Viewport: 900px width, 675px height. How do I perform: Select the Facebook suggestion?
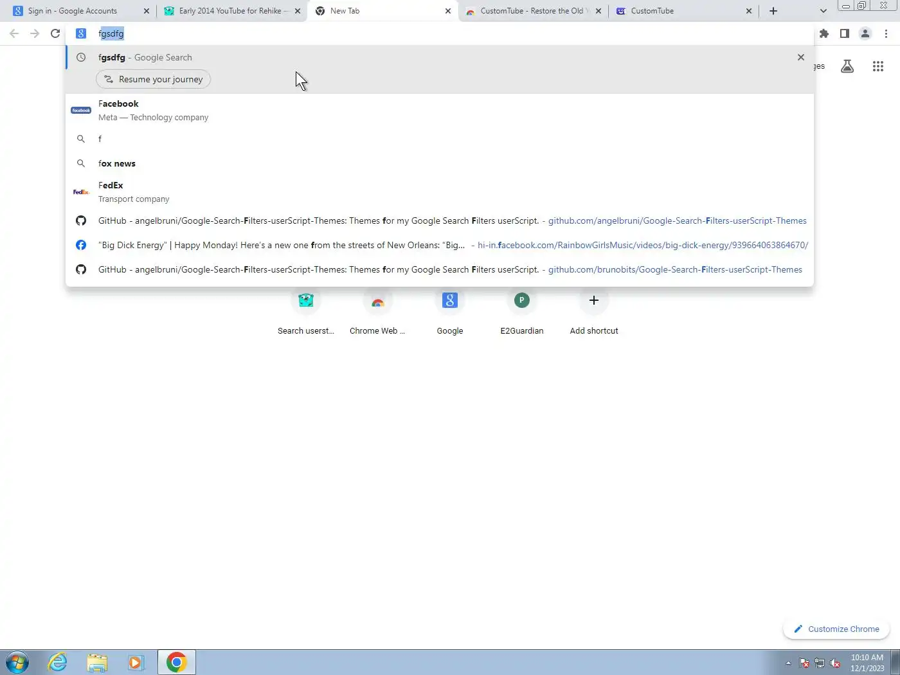440,110
